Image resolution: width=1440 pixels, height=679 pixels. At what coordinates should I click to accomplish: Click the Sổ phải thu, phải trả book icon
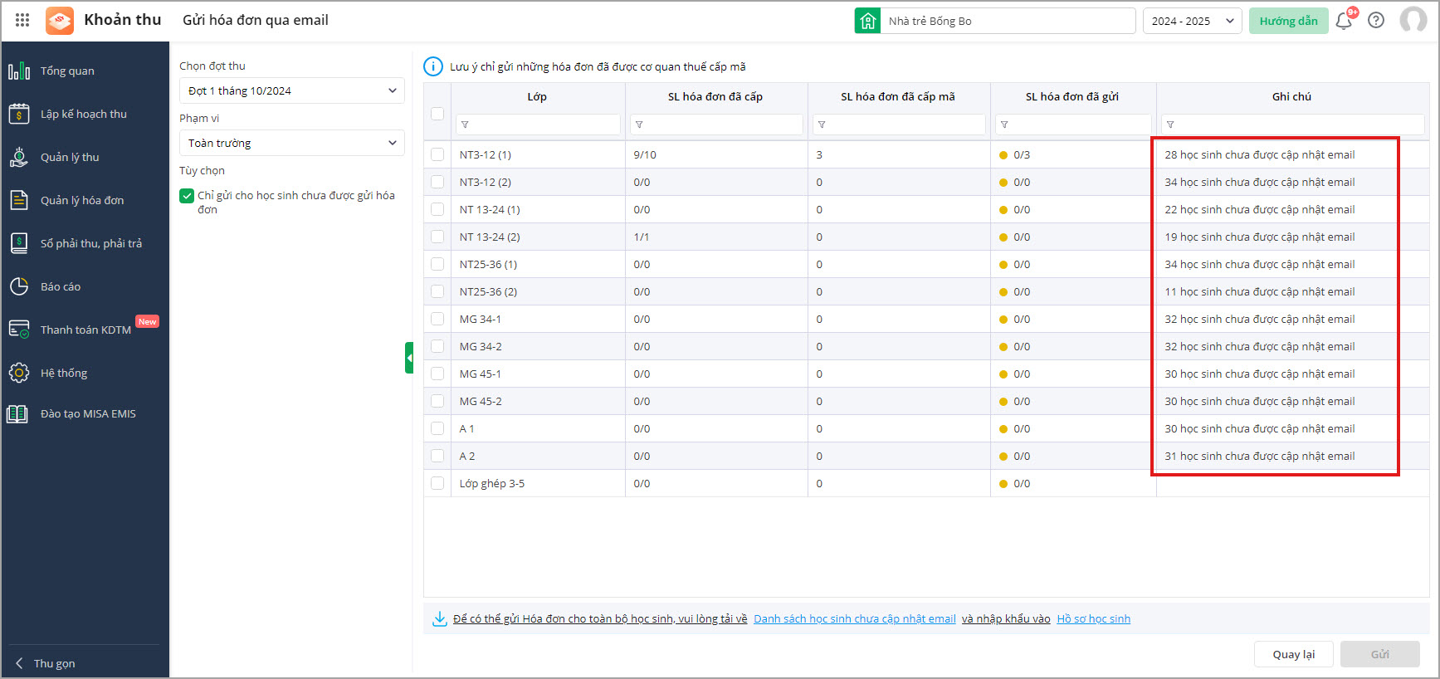coord(18,243)
